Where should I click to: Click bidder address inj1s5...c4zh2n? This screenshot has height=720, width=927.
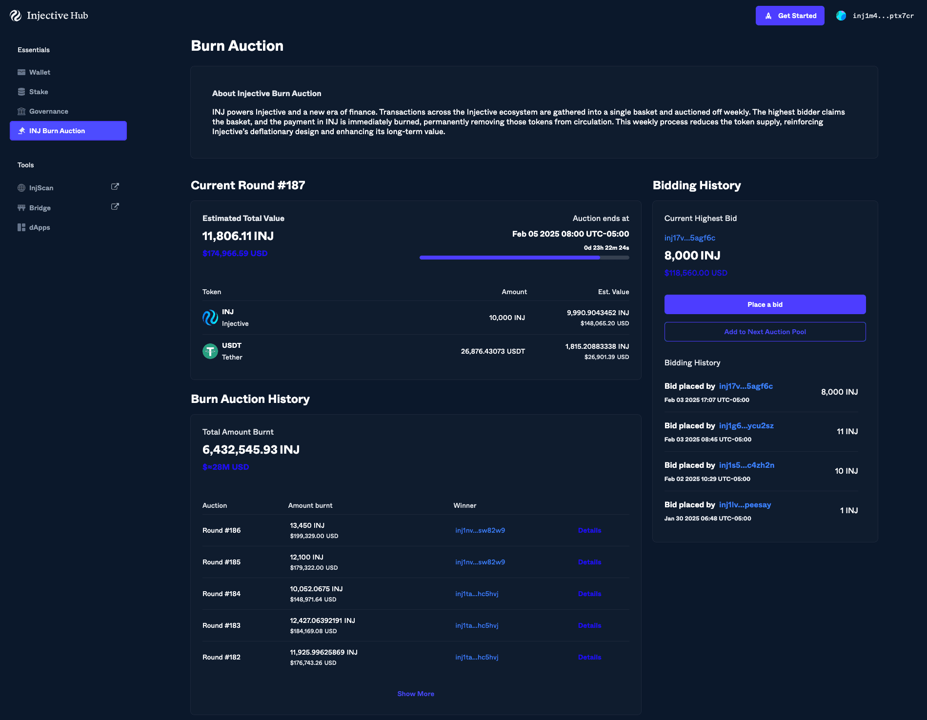[746, 465]
